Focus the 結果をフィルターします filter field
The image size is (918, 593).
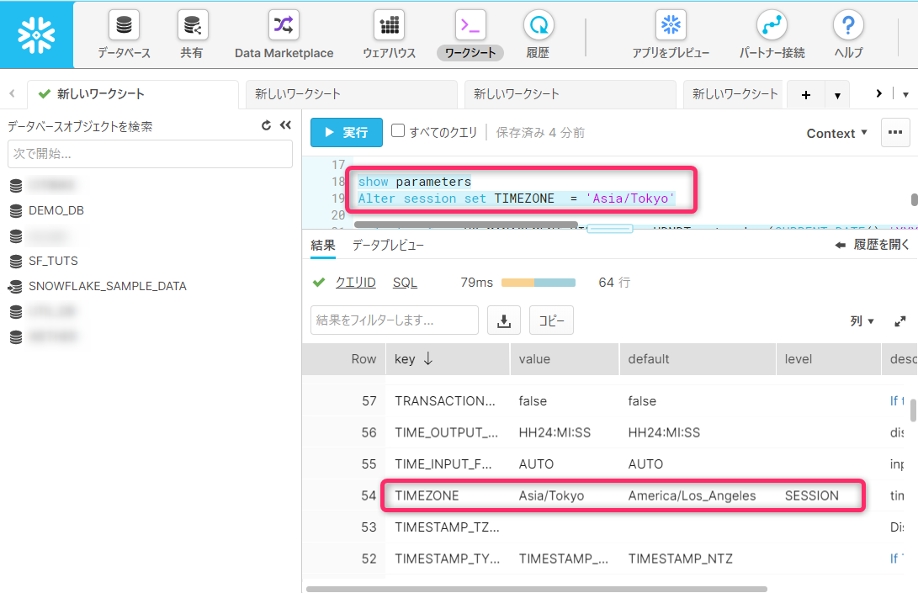pyautogui.click(x=394, y=320)
